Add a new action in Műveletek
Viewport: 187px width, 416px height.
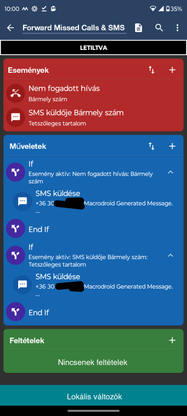tap(172, 146)
